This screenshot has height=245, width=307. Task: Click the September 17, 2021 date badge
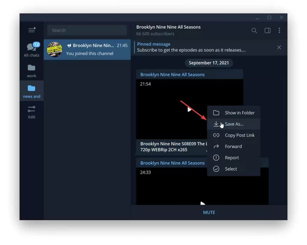click(209, 63)
